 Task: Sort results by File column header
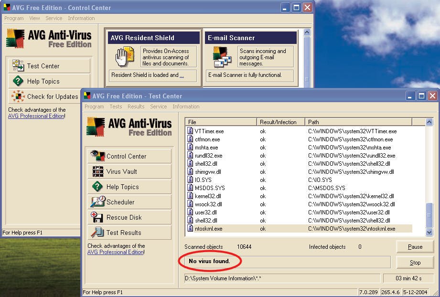point(221,122)
